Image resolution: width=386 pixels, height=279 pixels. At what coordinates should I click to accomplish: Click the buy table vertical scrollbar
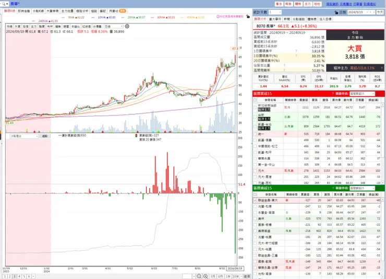pyautogui.click(x=382, y=144)
